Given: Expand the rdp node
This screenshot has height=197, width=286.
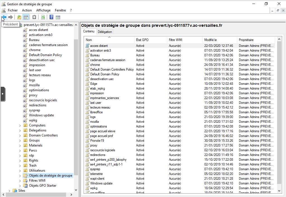Looking at the screenshot, I should (20, 155).
